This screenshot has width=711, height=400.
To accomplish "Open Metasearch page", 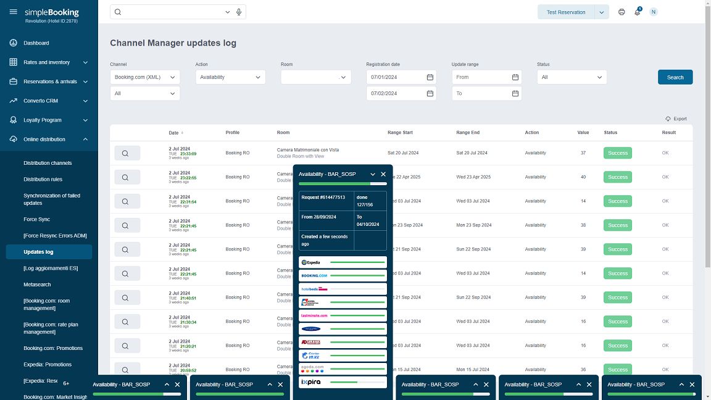I will [37, 285].
